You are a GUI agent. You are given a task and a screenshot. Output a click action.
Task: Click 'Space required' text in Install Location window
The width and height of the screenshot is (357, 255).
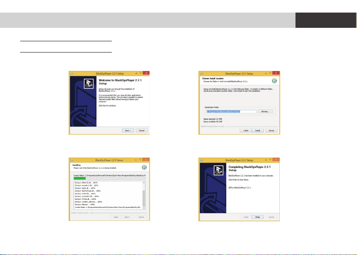(213, 119)
